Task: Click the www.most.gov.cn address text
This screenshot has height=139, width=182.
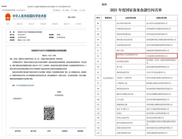Action: (x=21, y=10)
